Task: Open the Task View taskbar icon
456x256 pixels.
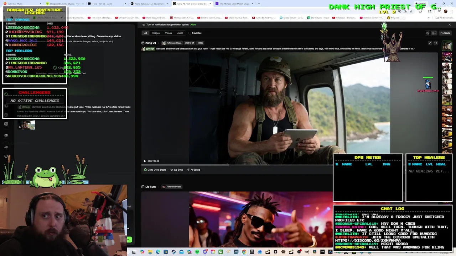Action: [x=134, y=252]
